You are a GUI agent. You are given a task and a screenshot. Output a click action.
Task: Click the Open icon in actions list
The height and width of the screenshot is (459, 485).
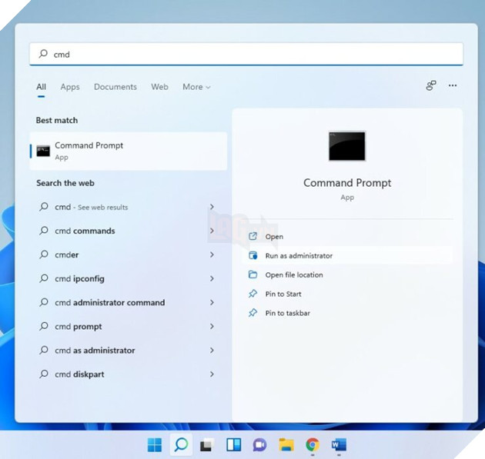(x=253, y=236)
